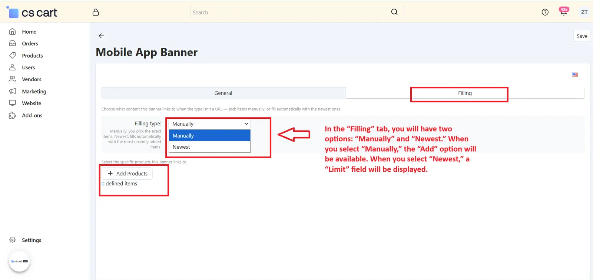
Task: Open the help question mark icon
Action: tap(545, 12)
